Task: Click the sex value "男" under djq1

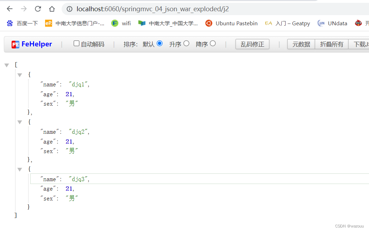Action: click(72, 103)
